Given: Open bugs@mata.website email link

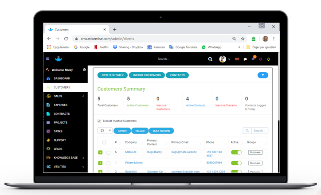Looking at the screenshot, I should tap(184, 152).
